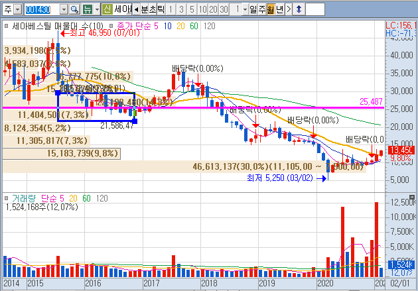418x291 pixels.
Task: Switch to 년 yearly chart
Action: point(279,10)
